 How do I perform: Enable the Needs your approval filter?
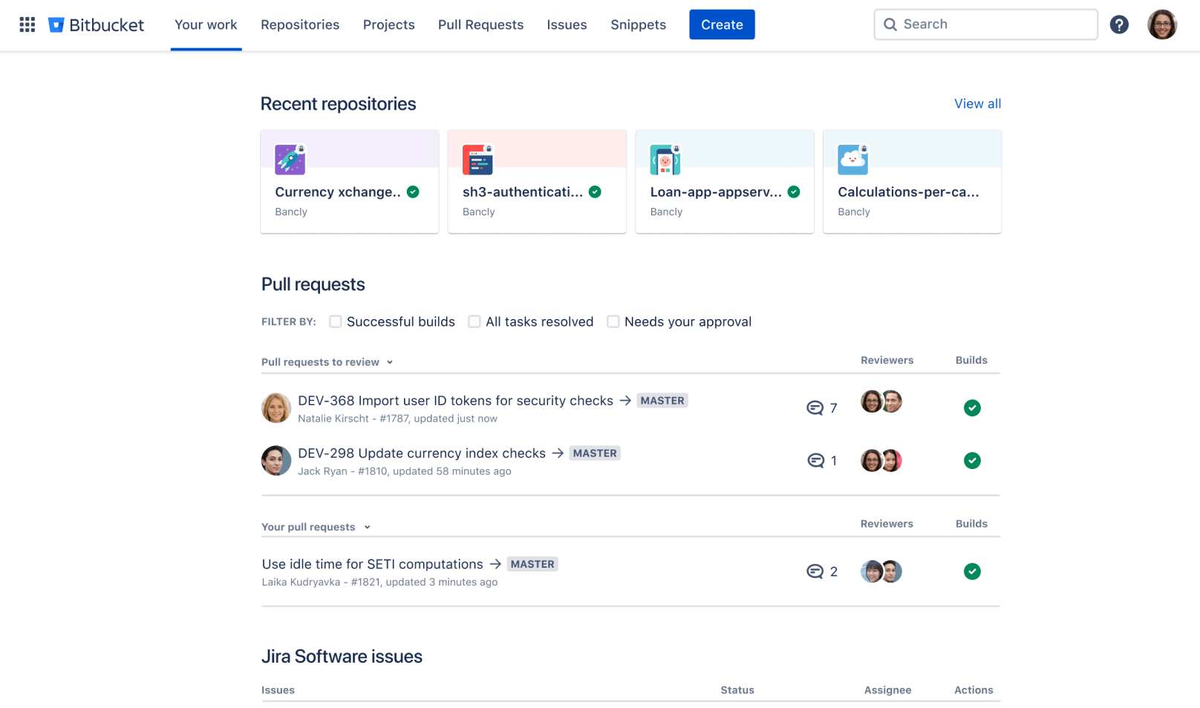613,321
